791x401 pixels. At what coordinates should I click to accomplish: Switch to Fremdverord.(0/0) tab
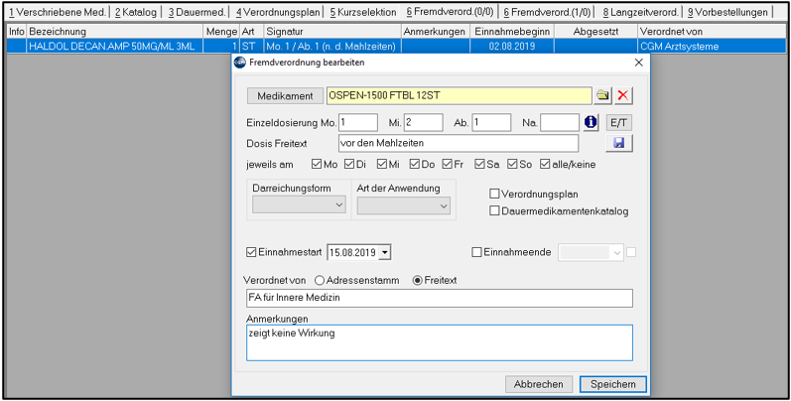point(450,12)
